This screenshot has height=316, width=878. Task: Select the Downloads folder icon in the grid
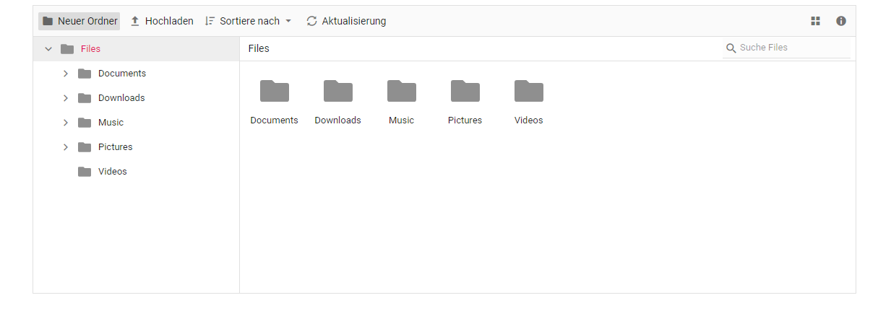(338, 91)
